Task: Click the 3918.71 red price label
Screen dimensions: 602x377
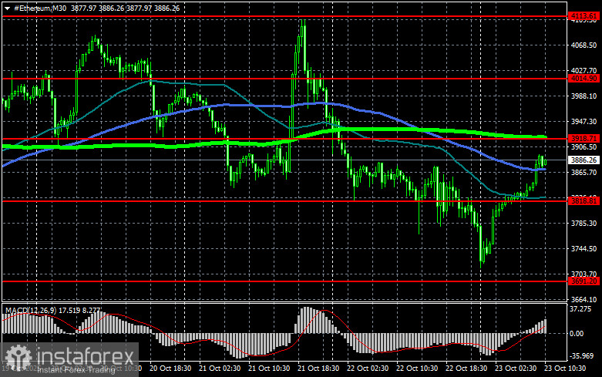Action: point(584,138)
